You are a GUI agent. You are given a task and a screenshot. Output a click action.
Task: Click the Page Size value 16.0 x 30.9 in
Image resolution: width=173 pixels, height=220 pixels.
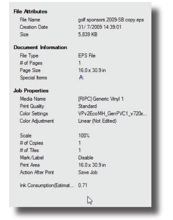[92, 70]
